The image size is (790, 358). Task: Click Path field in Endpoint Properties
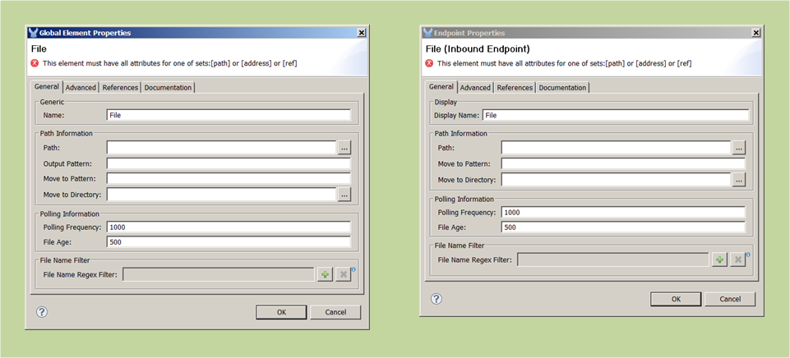pos(616,148)
